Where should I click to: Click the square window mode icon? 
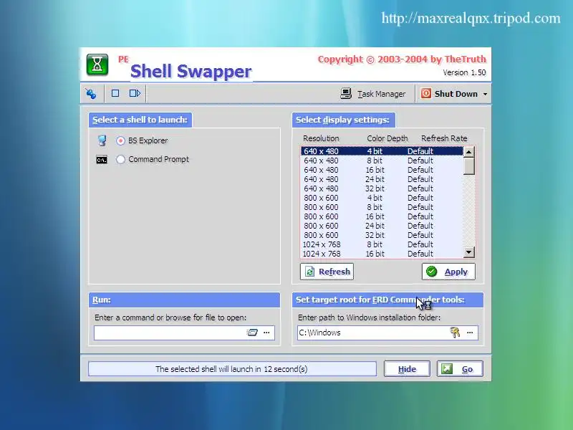tap(115, 93)
